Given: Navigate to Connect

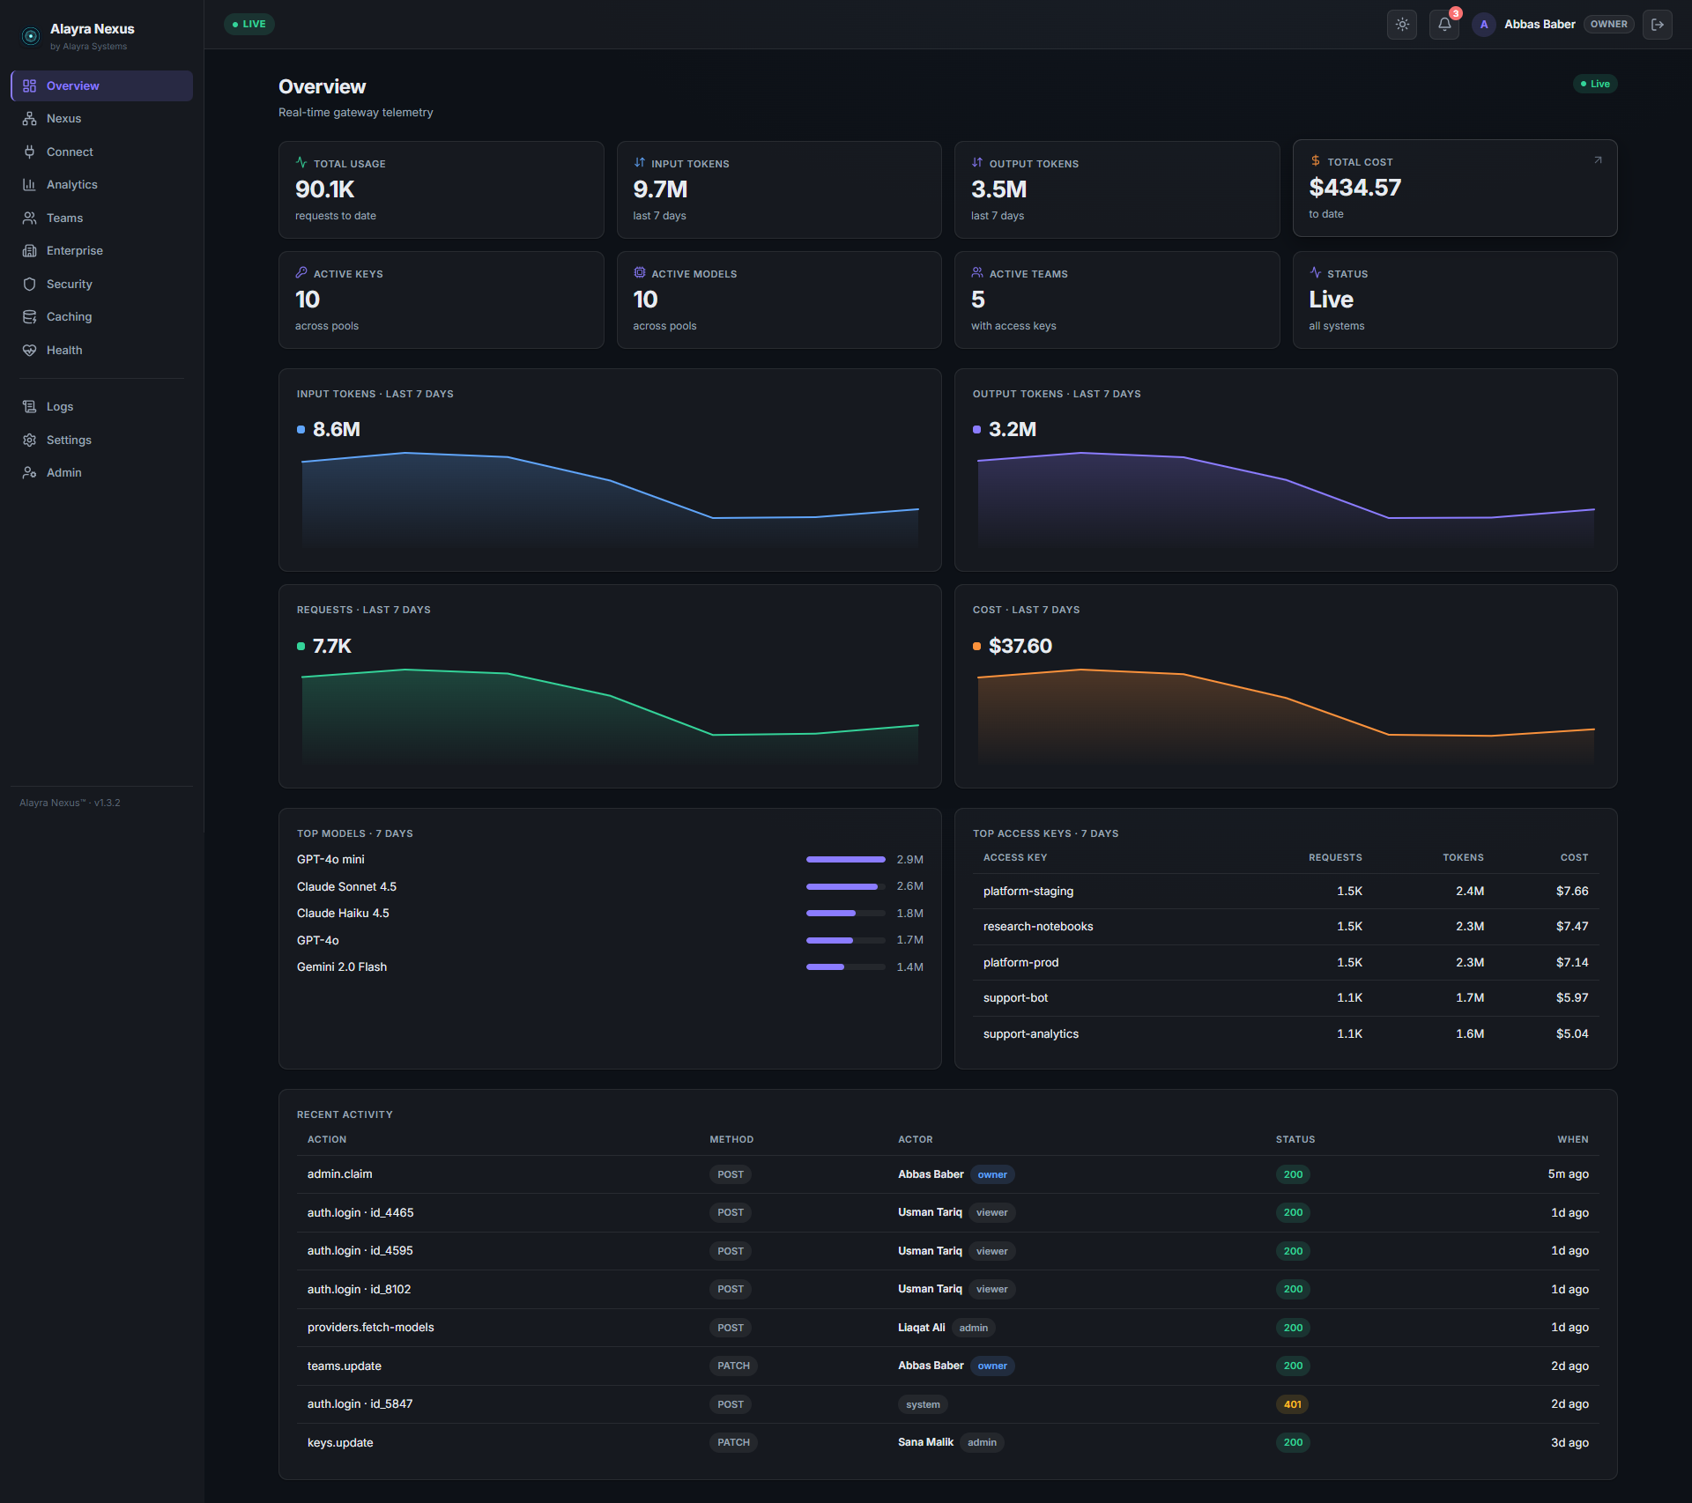Looking at the screenshot, I should [102, 152].
